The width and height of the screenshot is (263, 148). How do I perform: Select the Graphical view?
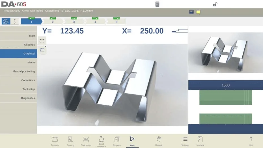(x=18, y=53)
